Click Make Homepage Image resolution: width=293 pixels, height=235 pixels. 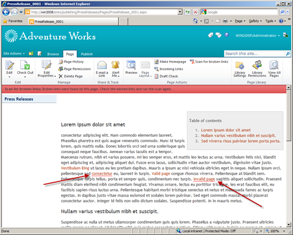[170, 62]
